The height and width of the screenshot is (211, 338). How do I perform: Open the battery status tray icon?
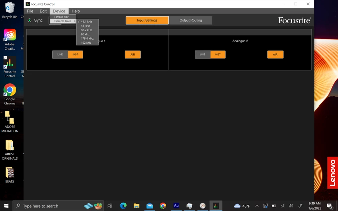(274, 206)
